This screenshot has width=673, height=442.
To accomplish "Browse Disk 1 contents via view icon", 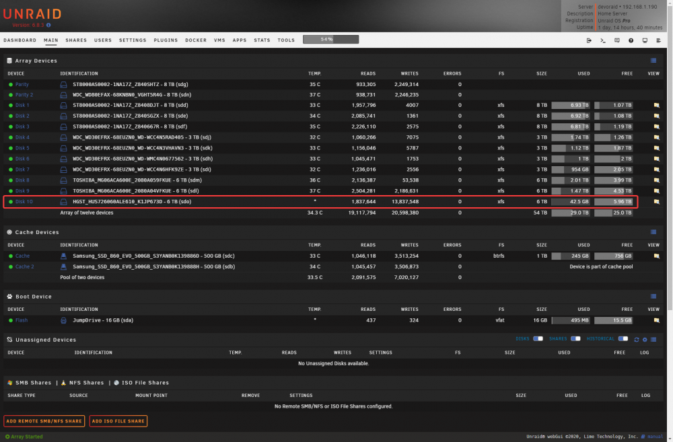I will 656,105.
